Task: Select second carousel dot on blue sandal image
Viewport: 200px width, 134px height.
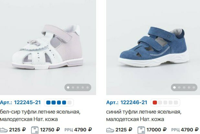Action: 179,88
